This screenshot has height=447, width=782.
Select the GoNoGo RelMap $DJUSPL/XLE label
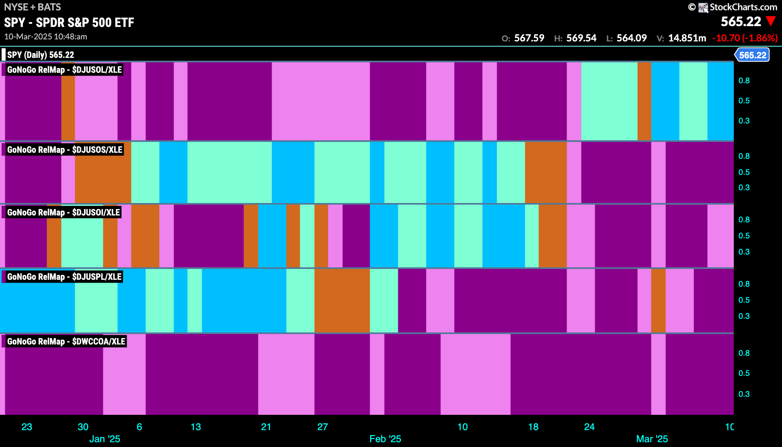[x=64, y=277]
